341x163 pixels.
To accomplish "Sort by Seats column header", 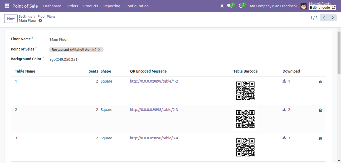I will click(x=93, y=71).
